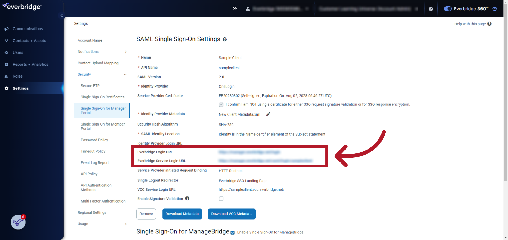Open Reports + Analytics

[30, 64]
